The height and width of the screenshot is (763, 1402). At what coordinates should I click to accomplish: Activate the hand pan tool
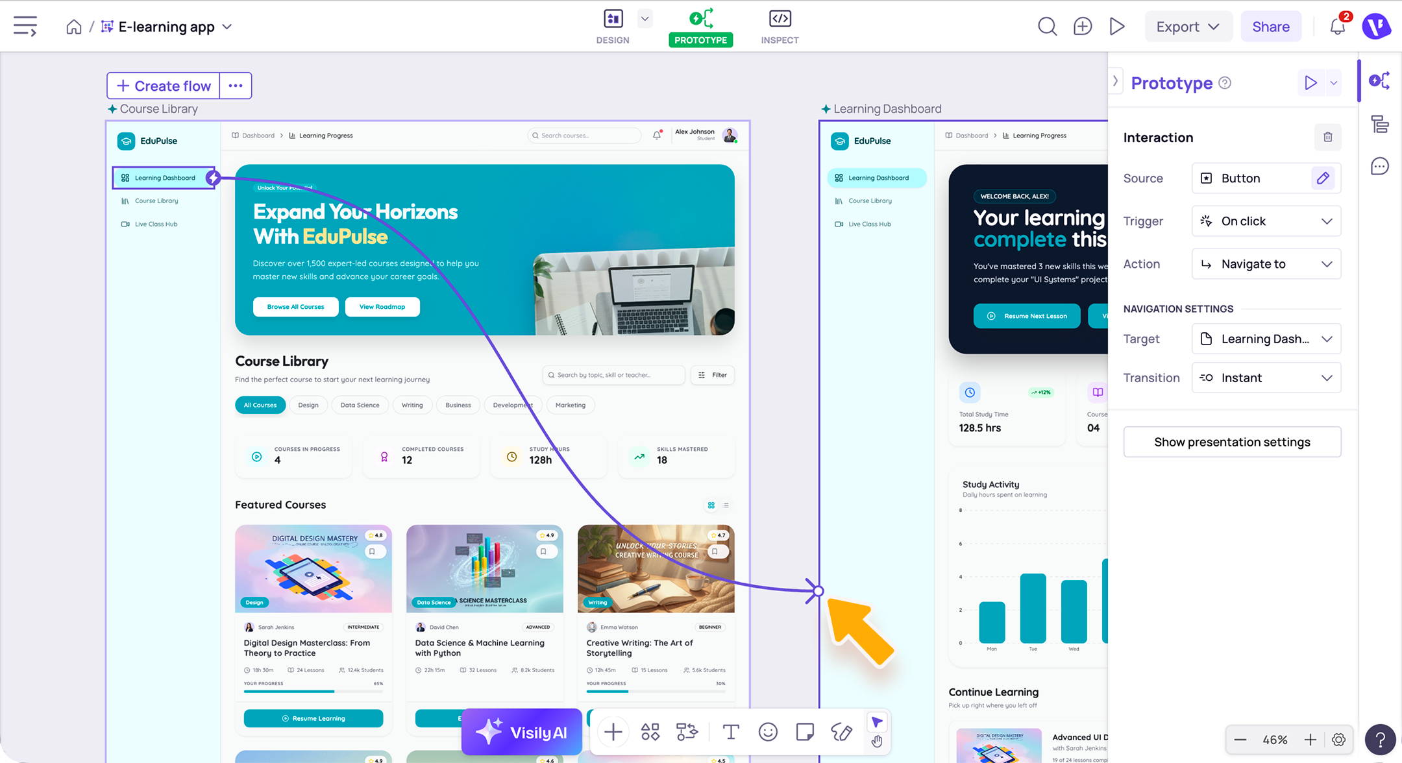click(877, 742)
